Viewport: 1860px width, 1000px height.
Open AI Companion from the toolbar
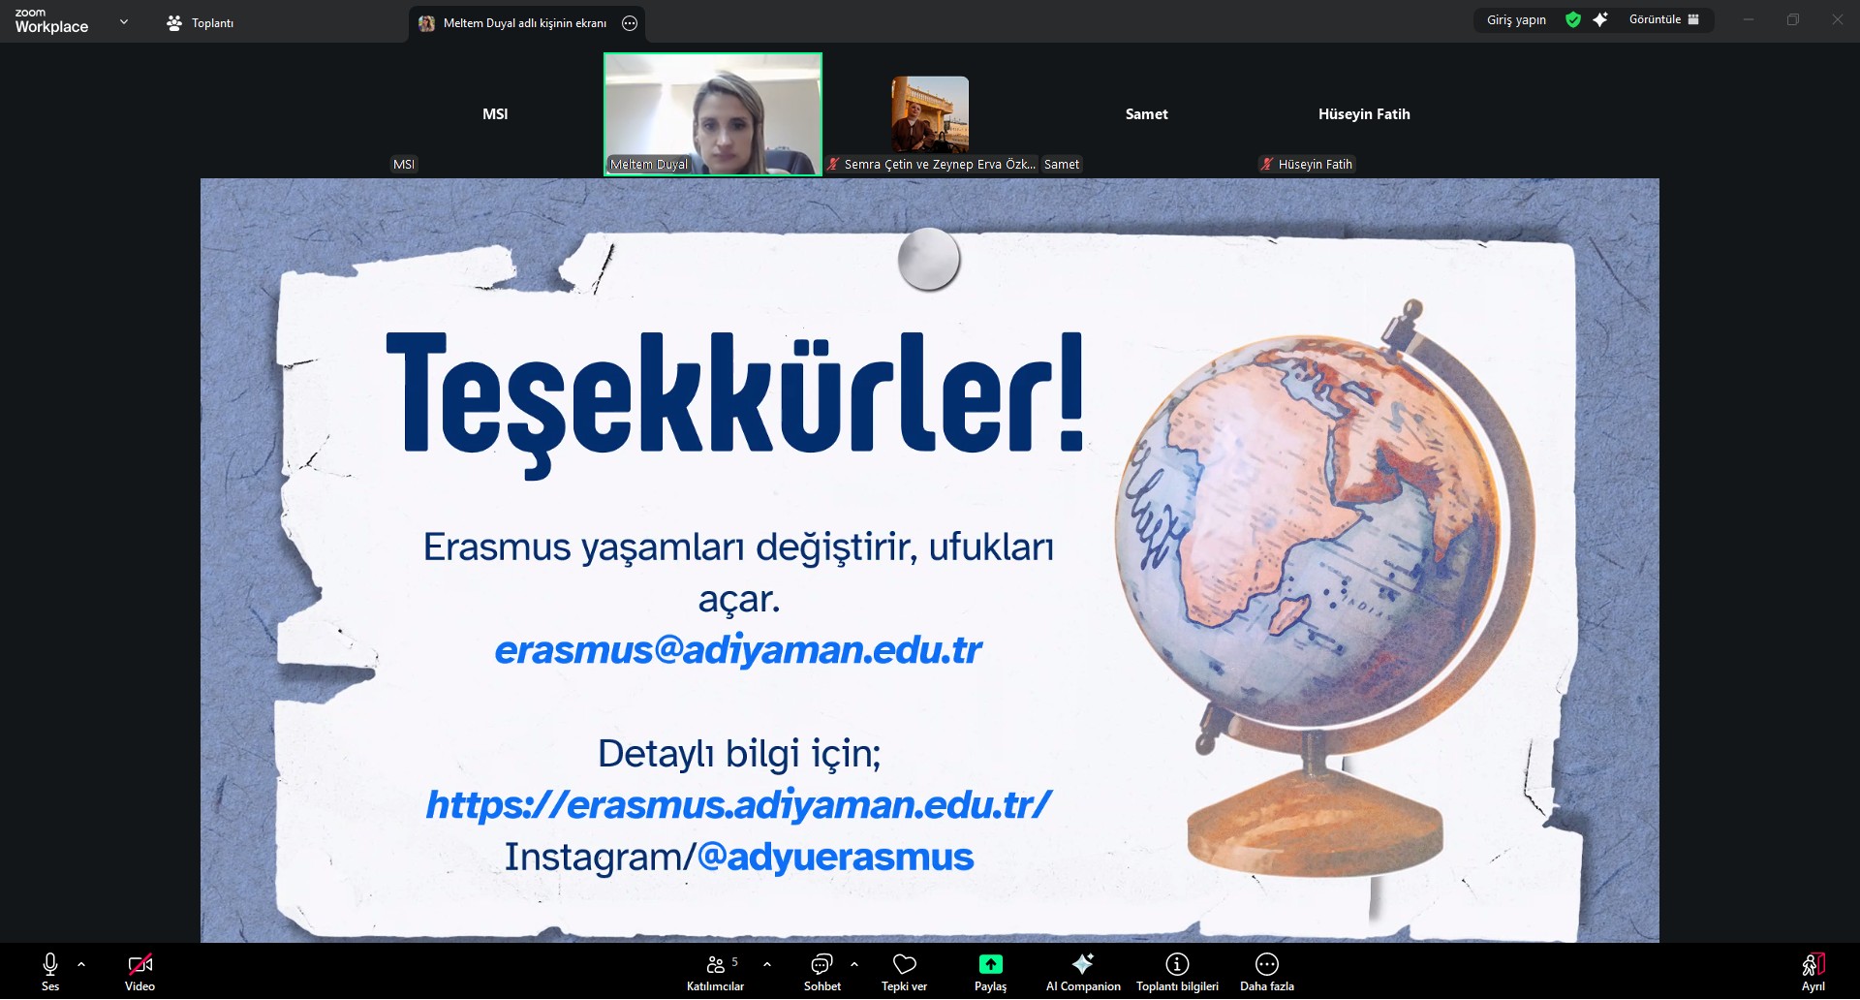1082,971
